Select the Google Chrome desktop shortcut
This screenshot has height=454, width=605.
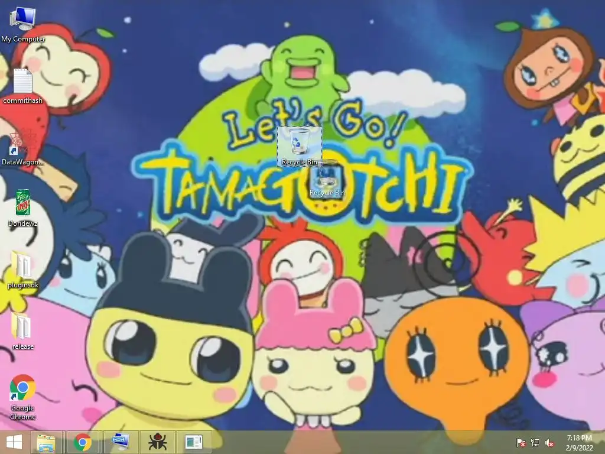(23, 397)
